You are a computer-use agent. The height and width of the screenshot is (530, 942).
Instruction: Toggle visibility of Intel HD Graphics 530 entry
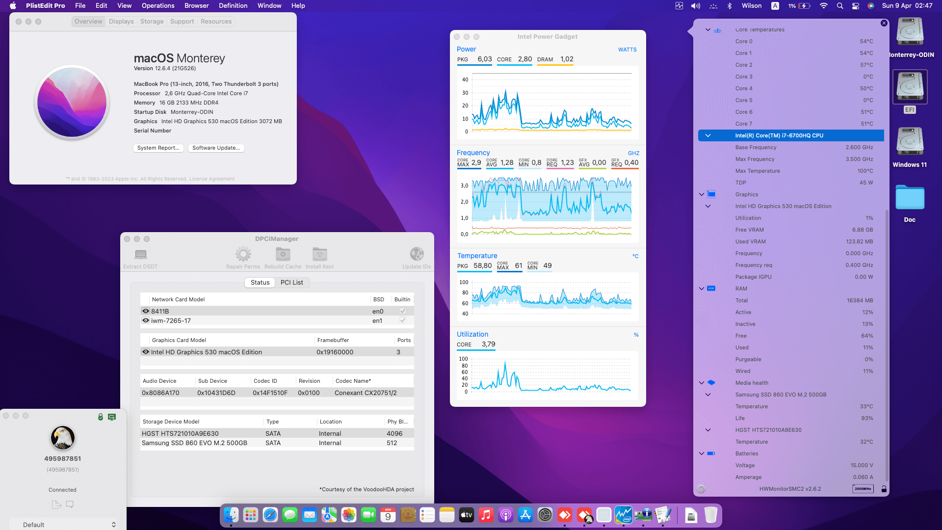[145, 352]
